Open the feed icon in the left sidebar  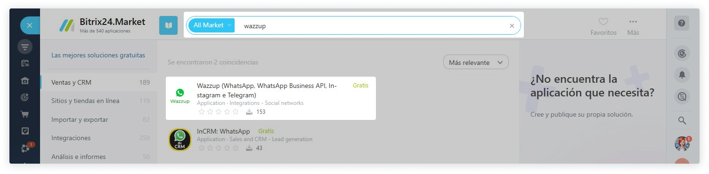click(x=24, y=47)
